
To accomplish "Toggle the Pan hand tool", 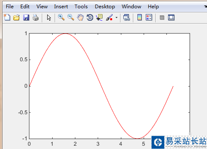I will 80,17.
